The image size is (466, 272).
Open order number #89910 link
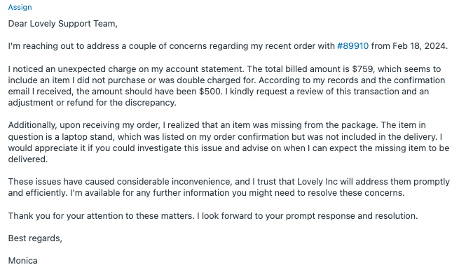(352, 46)
